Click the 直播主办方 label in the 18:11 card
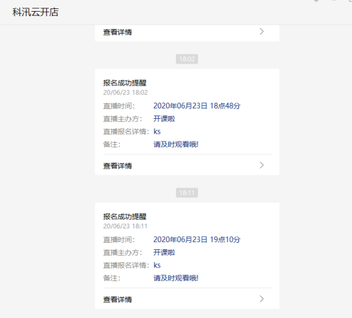352x318 pixels. [123, 252]
